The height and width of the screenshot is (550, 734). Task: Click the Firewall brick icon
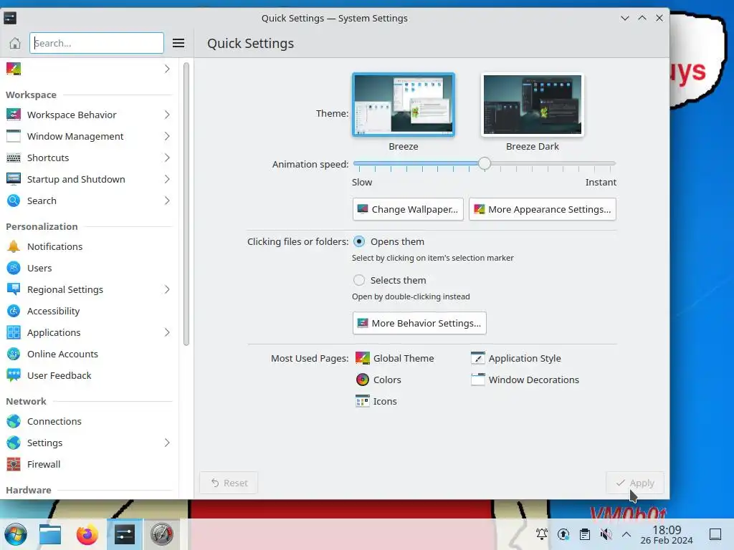(14, 464)
